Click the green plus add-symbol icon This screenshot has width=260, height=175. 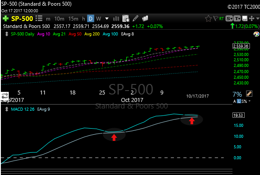pyautogui.click(x=6, y=18)
